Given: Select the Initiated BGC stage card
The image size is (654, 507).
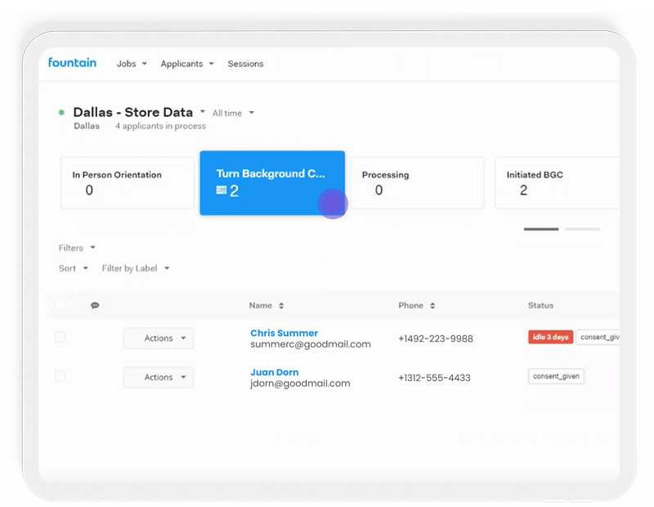Looking at the screenshot, I should 556,183.
